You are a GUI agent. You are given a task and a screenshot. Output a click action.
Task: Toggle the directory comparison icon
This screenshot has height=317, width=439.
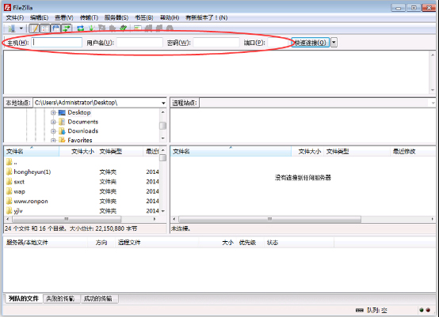point(148,28)
